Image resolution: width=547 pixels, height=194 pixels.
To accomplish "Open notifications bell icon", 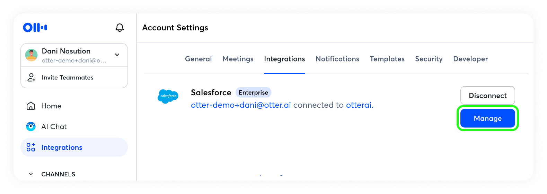I will (120, 28).
